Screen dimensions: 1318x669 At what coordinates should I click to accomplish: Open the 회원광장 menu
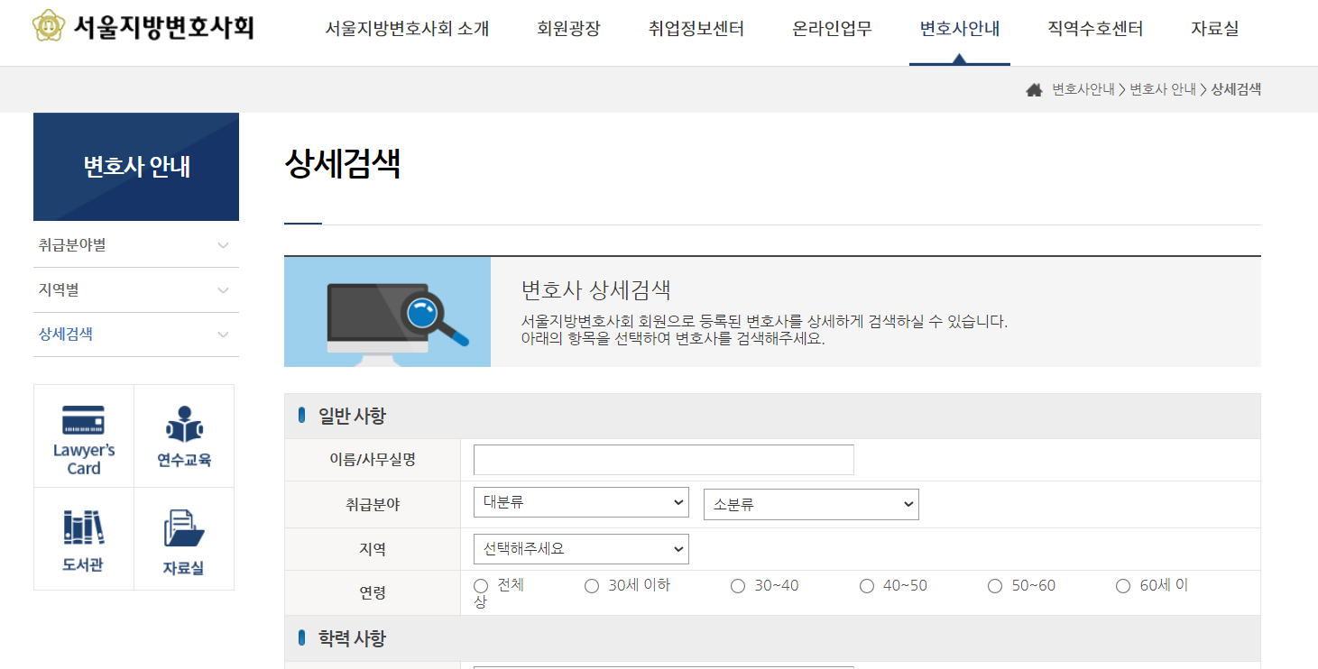point(567,28)
